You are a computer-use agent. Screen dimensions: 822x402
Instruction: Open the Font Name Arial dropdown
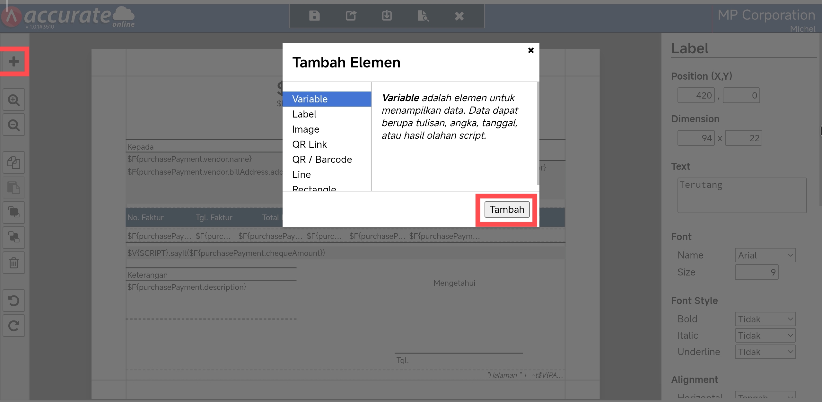coord(765,255)
